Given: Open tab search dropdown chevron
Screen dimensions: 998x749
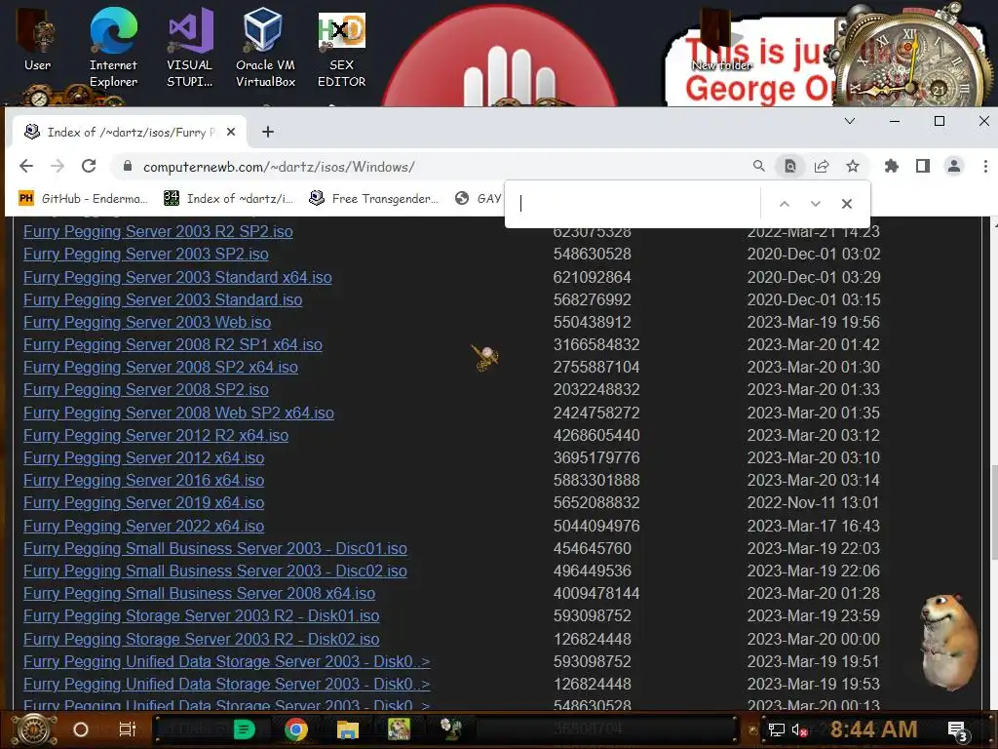Looking at the screenshot, I should (850, 121).
